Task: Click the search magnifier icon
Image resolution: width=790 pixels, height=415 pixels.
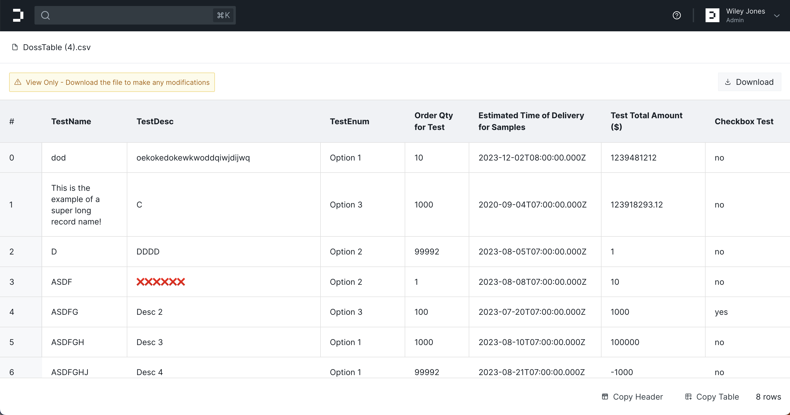Action: pos(45,15)
